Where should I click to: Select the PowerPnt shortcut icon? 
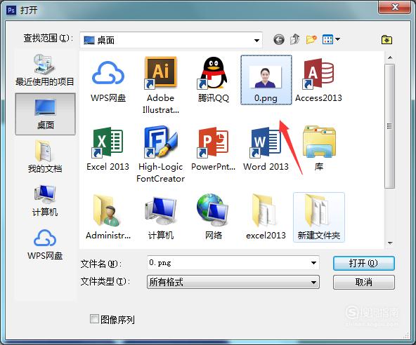coord(213,142)
